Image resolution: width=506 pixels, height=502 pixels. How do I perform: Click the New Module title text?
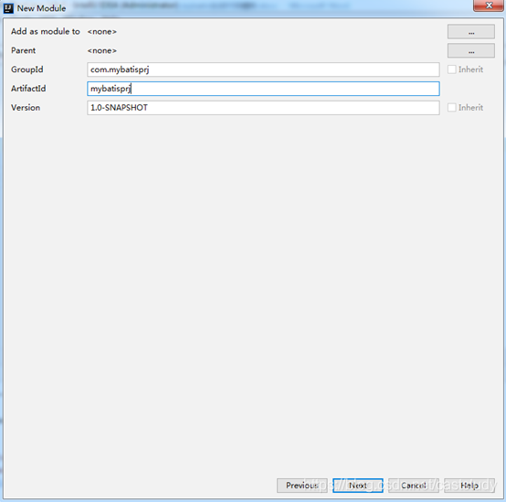click(41, 8)
